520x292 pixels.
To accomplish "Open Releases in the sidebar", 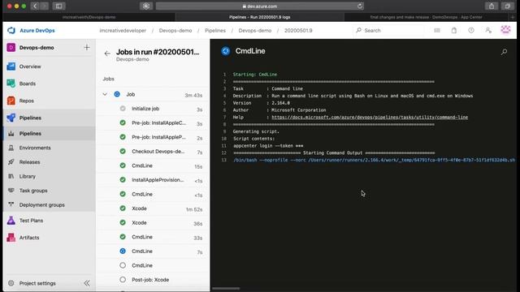I will pyautogui.click(x=29, y=162).
